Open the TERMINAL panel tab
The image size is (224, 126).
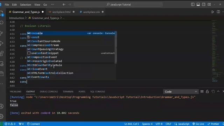click(x=68, y=92)
